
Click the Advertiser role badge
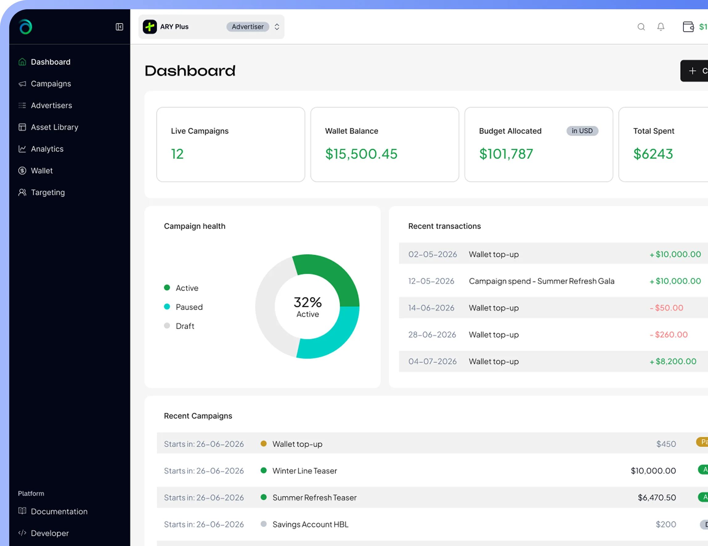pyautogui.click(x=248, y=27)
